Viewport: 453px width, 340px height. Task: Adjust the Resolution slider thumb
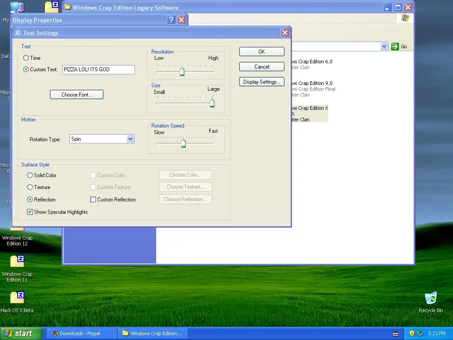(x=182, y=71)
